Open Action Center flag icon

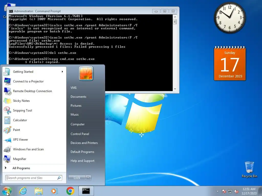coord(224,191)
